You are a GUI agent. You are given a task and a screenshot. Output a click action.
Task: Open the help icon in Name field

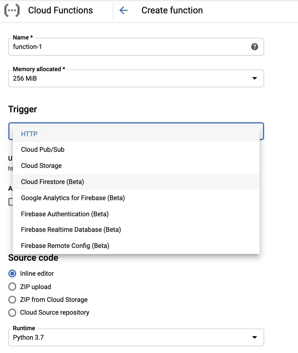tap(254, 47)
